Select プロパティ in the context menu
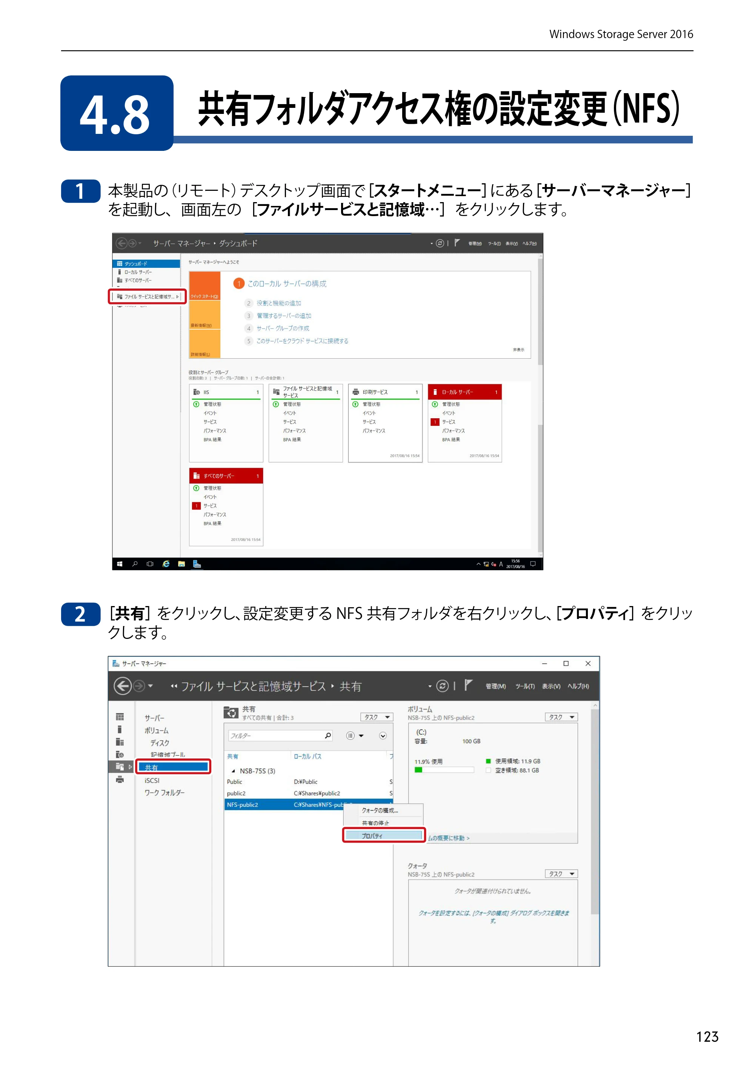 pyautogui.click(x=384, y=835)
